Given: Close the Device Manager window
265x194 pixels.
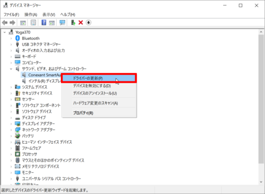Looking at the screenshot, I should 257,5.
